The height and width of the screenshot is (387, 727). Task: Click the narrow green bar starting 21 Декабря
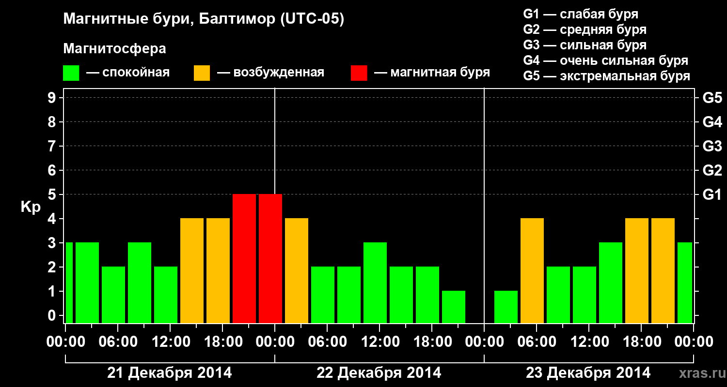coord(69,283)
